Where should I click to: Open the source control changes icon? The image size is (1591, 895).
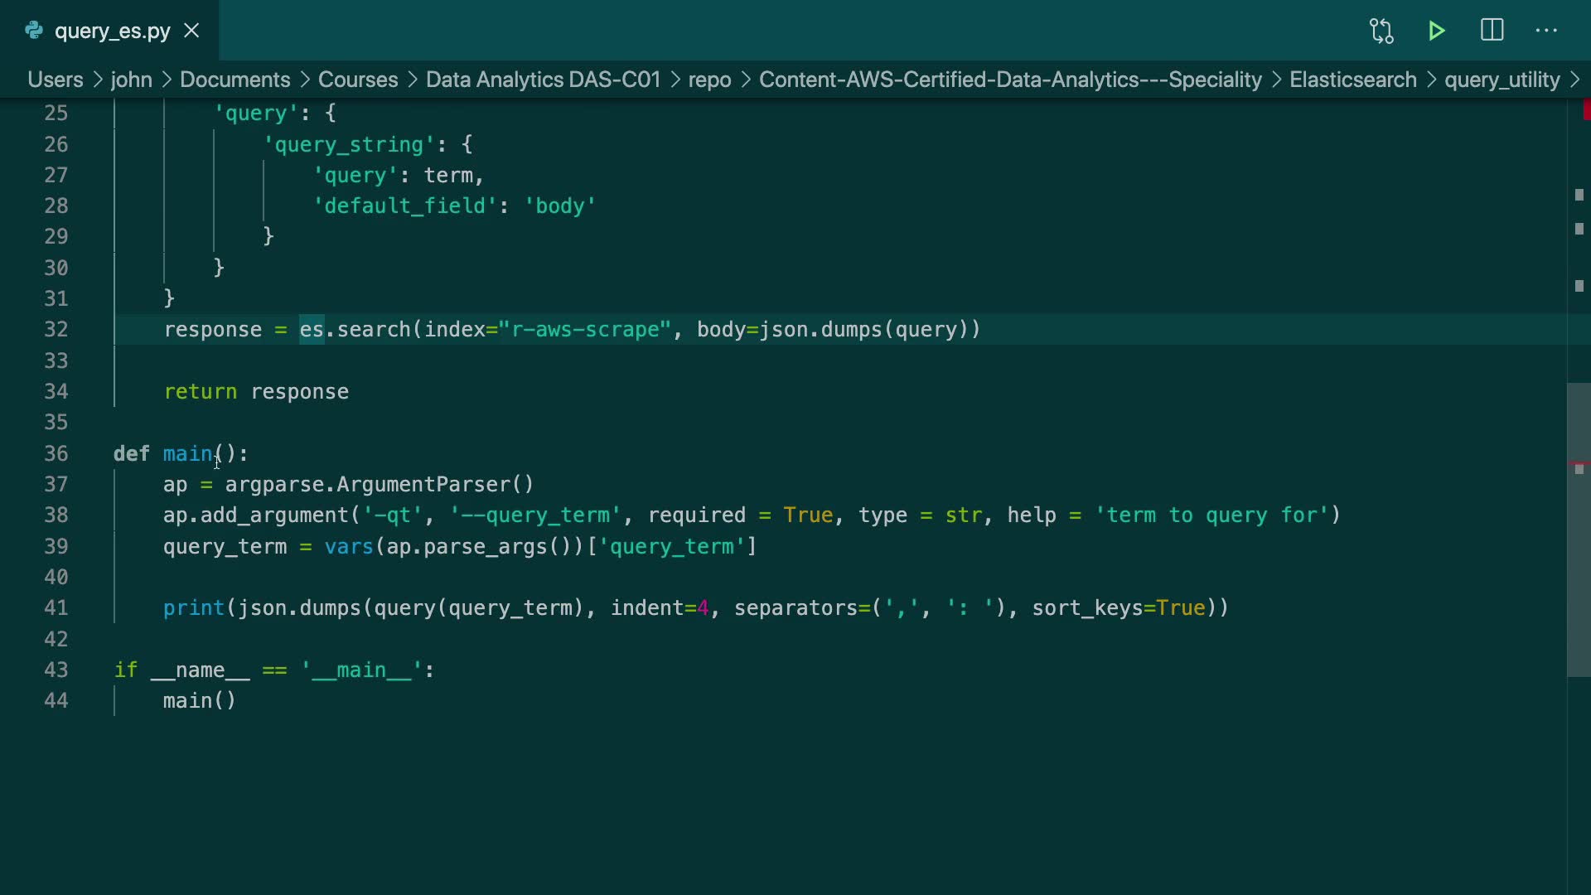pyautogui.click(x=1381, y=31)
